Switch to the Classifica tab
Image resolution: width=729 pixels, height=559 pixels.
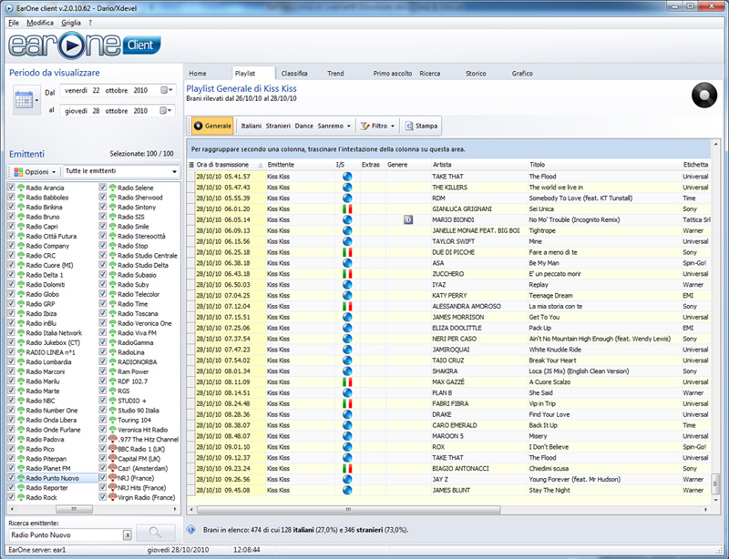(294, 74)
